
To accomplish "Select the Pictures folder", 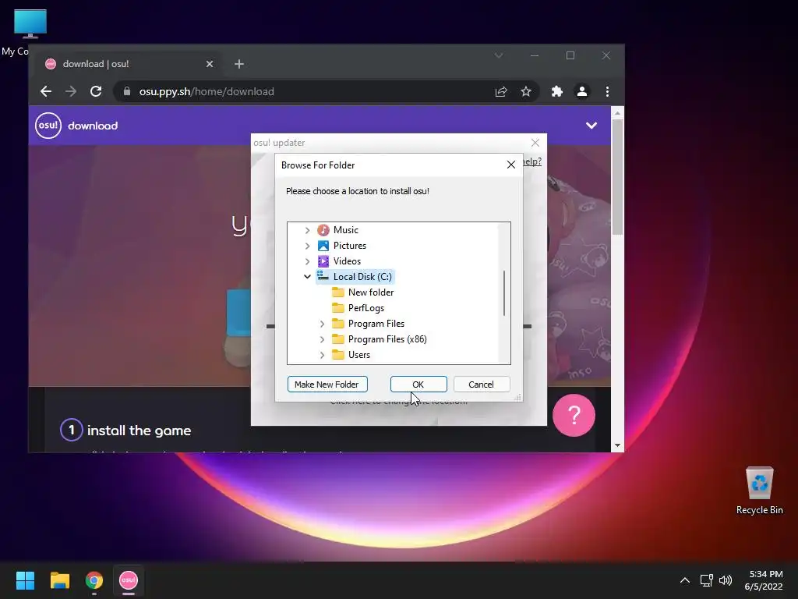I will [350, 246].
